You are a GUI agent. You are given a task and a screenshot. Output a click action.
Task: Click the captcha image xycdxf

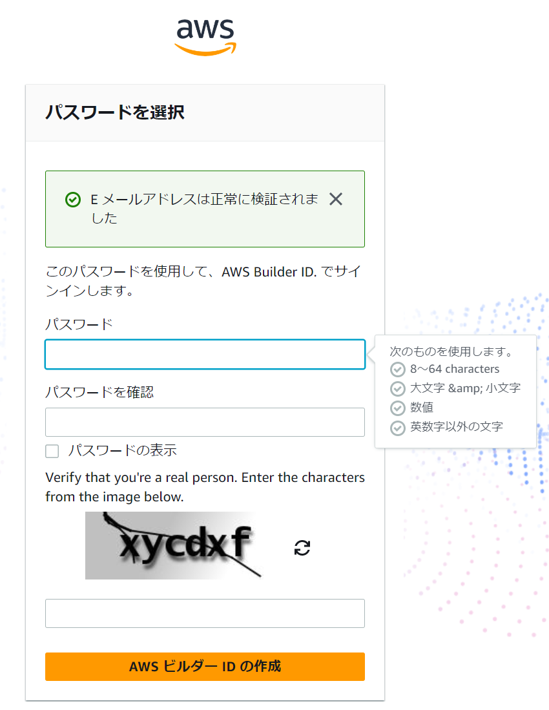point(173,545)
